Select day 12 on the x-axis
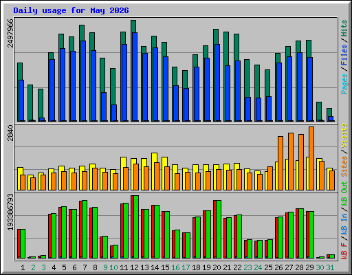 click(x=134, y=267)
